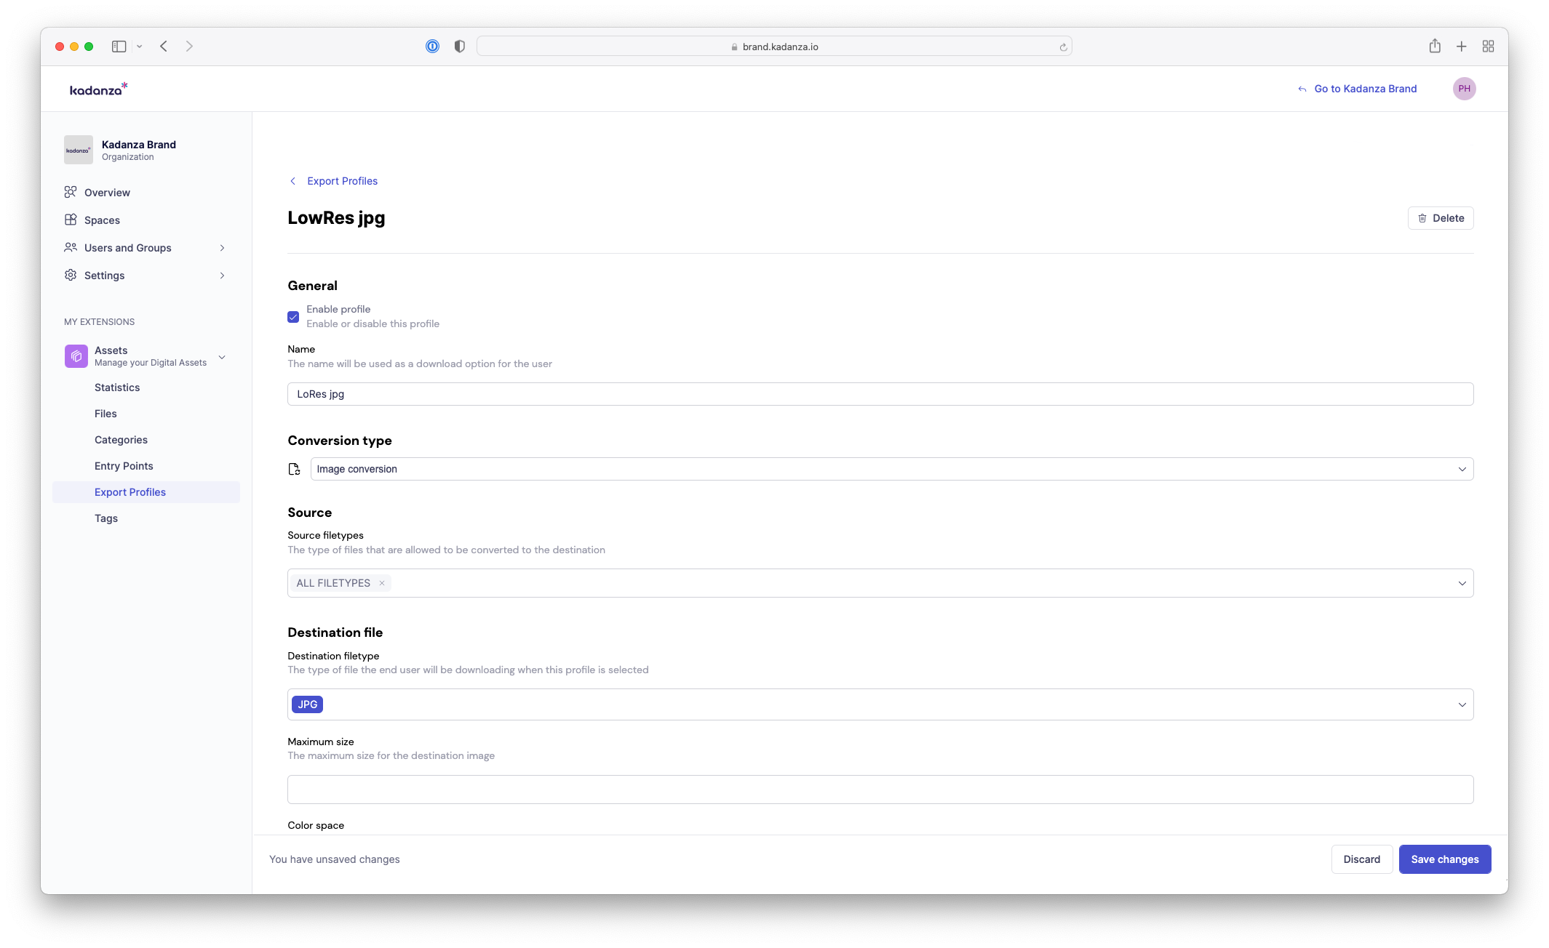Click the 1Password extension icon
Screen dimensions: 1549x948
(x=432, y=47)
